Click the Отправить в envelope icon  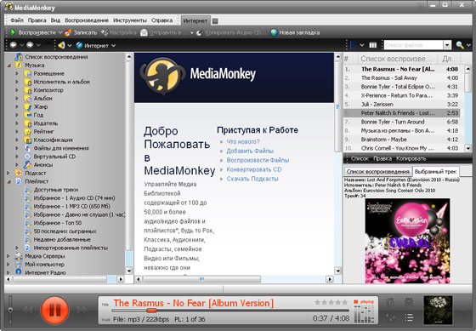(x=144, y=32)
